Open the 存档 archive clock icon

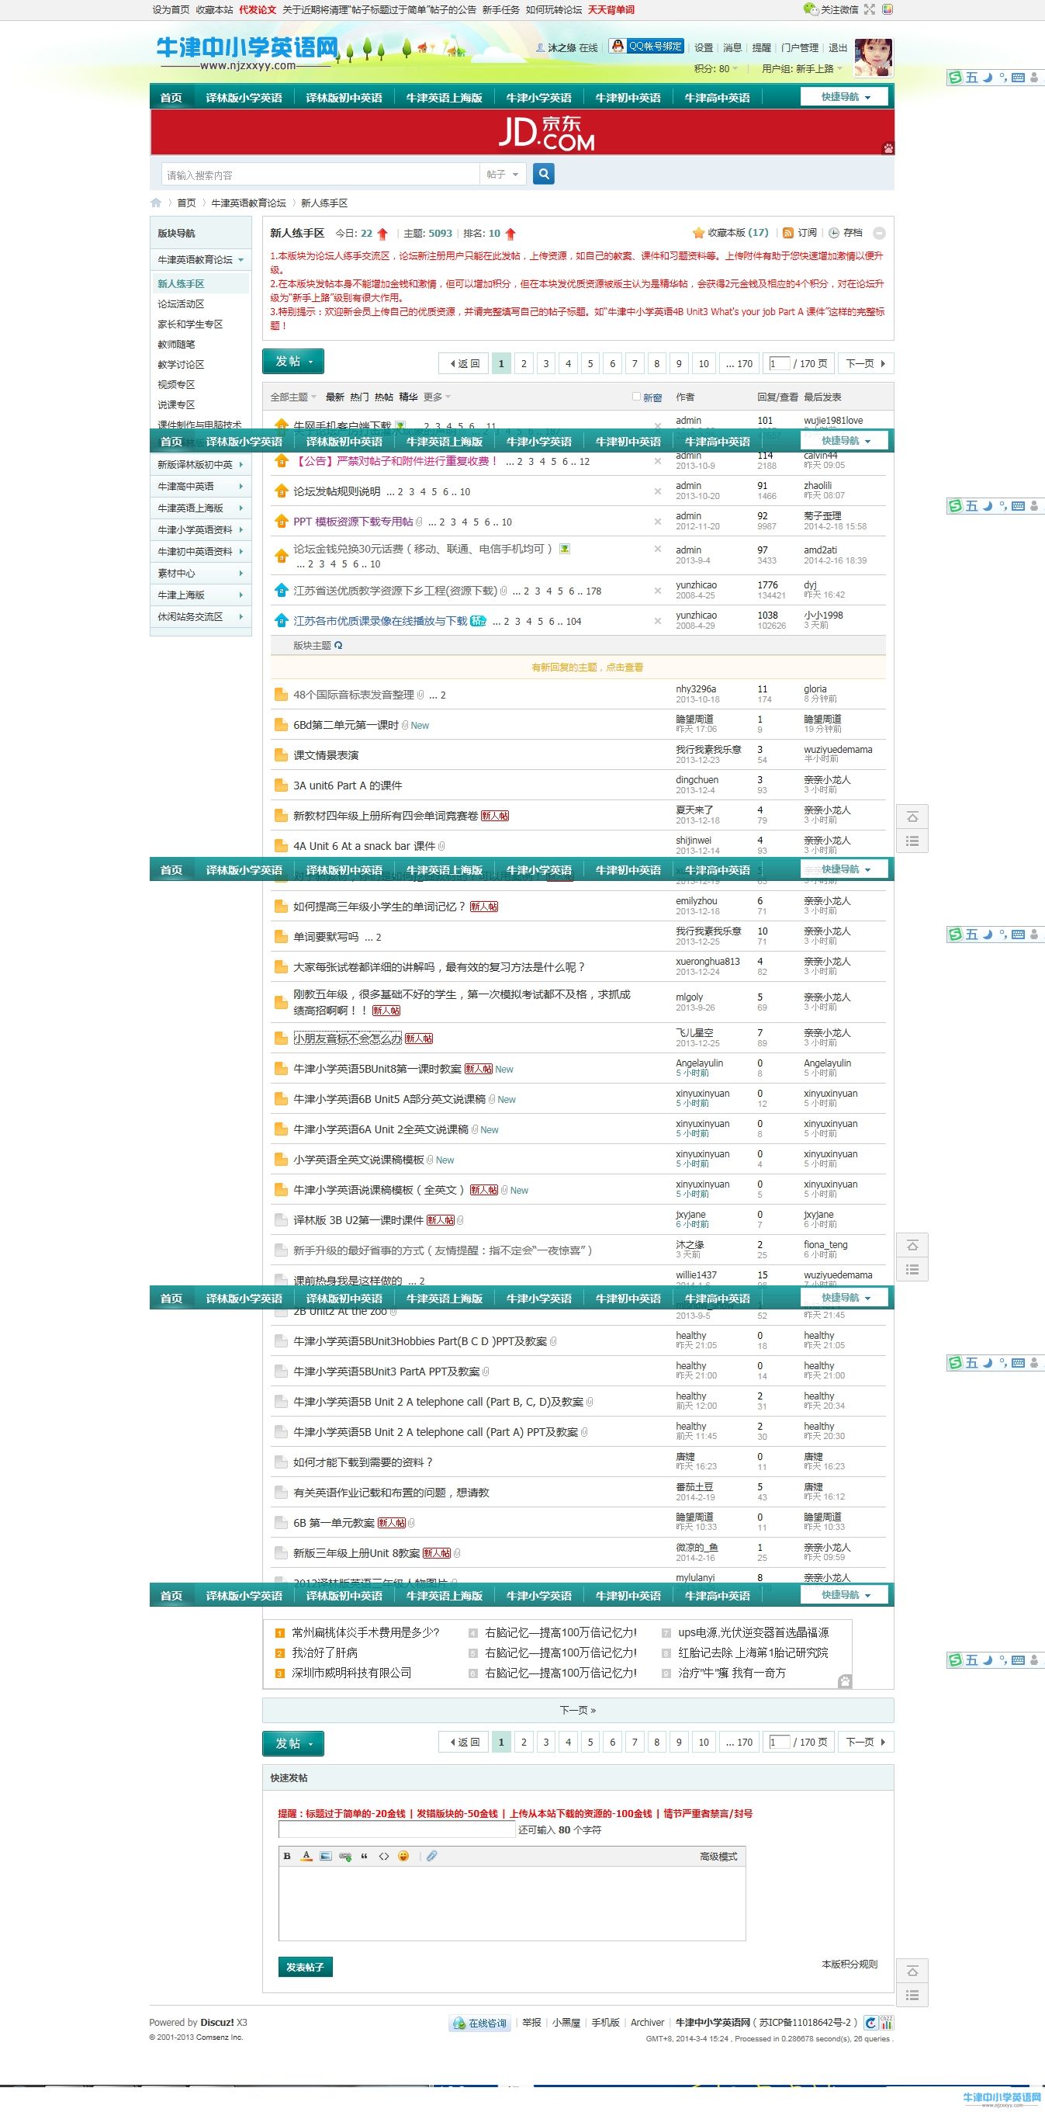[x=833, y=233]
